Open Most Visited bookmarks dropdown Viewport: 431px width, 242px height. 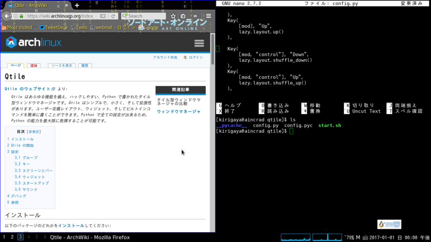19,27
